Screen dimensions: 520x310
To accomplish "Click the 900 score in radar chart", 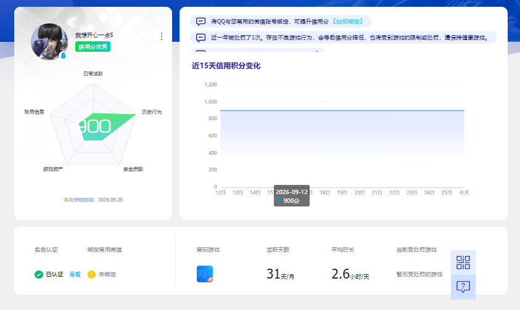I will [94, 126].
